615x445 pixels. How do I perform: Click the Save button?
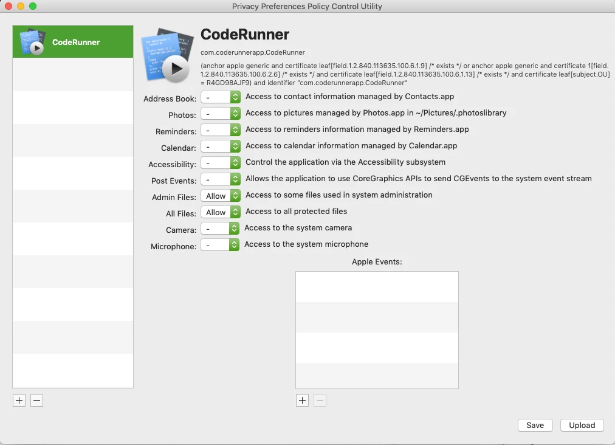(535, 425)
